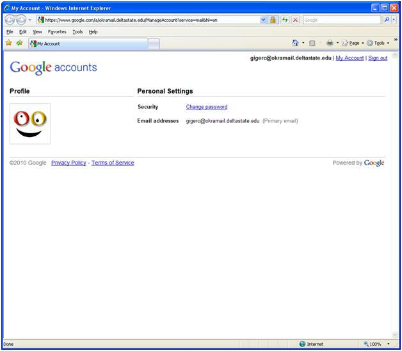Click the Sign out link
402x351 pixels.
(378, 58)
